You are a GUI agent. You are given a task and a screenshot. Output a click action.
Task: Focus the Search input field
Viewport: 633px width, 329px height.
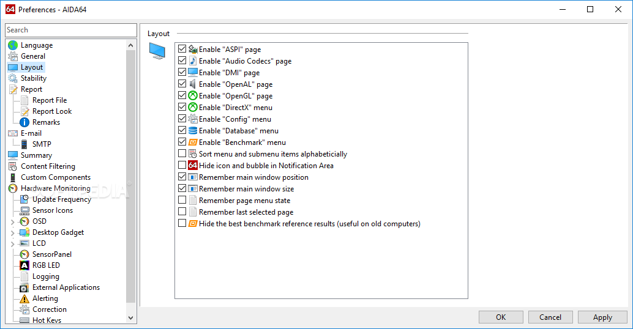click(x=71, y=30)
